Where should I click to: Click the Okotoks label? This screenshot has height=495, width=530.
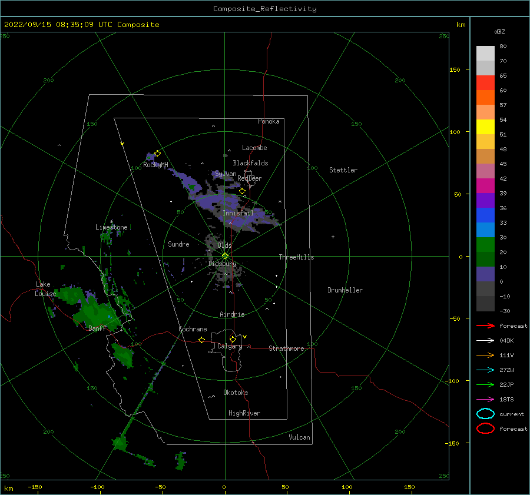(236, 393)
